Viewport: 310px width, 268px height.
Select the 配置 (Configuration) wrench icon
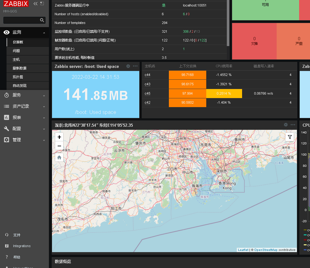pos(6,129)
